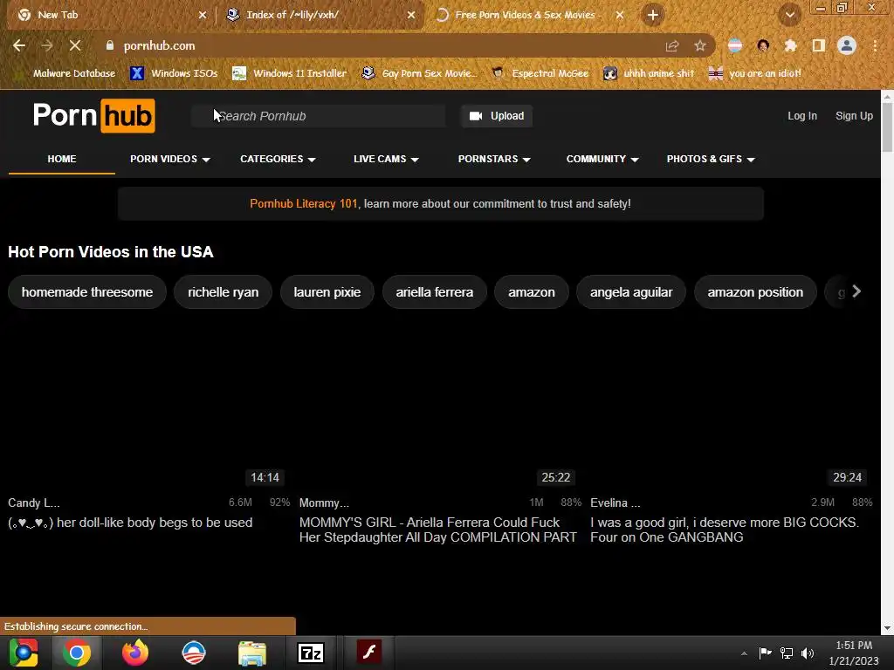
Task: Expand the CATEGORIES dropdown menu
Action: tap(278, 159)
